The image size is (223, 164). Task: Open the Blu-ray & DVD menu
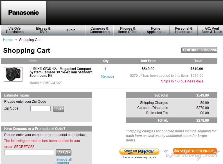click(x=43, y=30)
